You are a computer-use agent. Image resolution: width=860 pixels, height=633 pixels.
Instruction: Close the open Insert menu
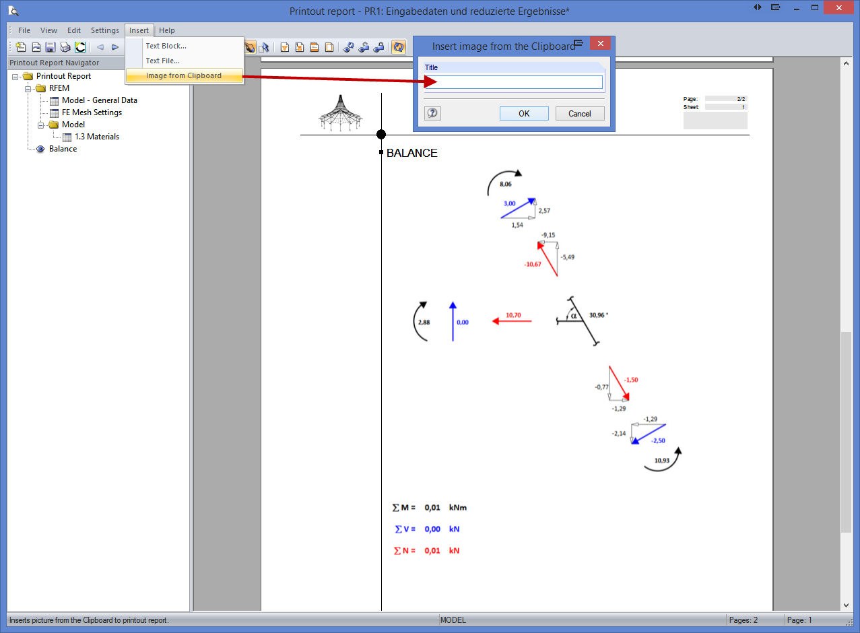tap(139, 30)
